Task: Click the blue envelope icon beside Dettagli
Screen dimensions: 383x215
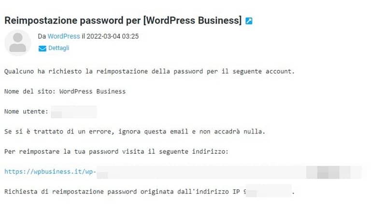Action: pos(42,49)
